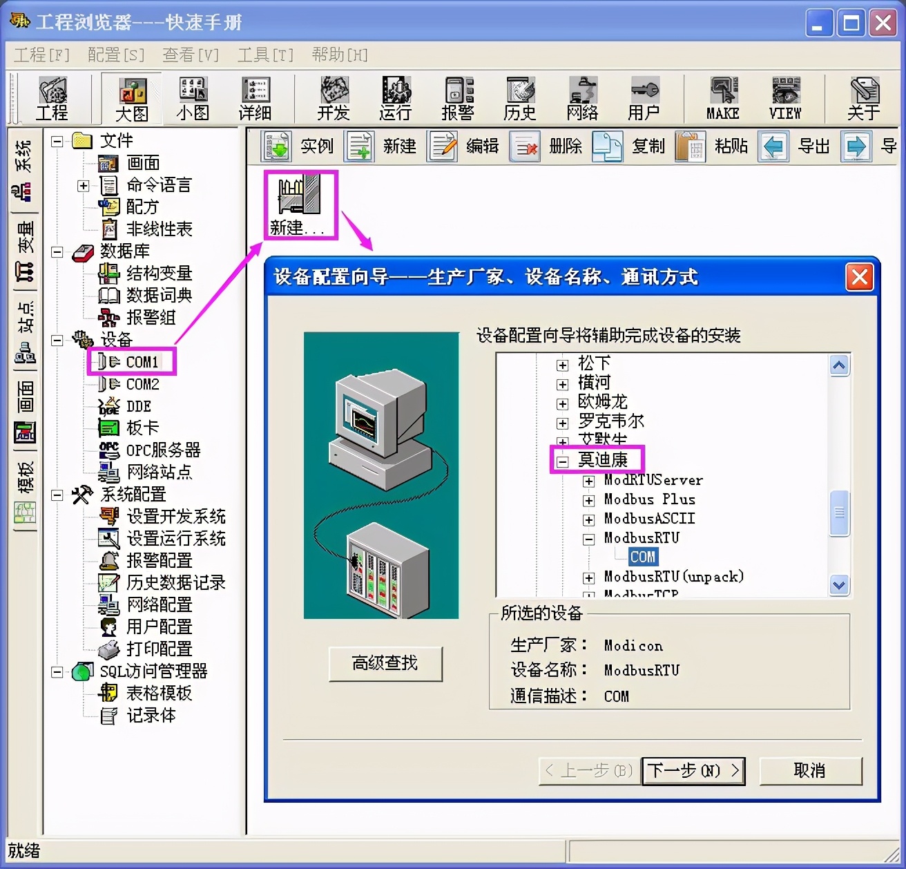Launch 运行 (runtime) from the toolbar
The width and height of the screenshot is (906, 869).
pyautogui.click(x=395, y=98)
